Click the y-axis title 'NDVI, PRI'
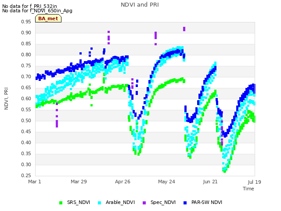The height and width of the screenshot is (211, 281). (6, 98)
